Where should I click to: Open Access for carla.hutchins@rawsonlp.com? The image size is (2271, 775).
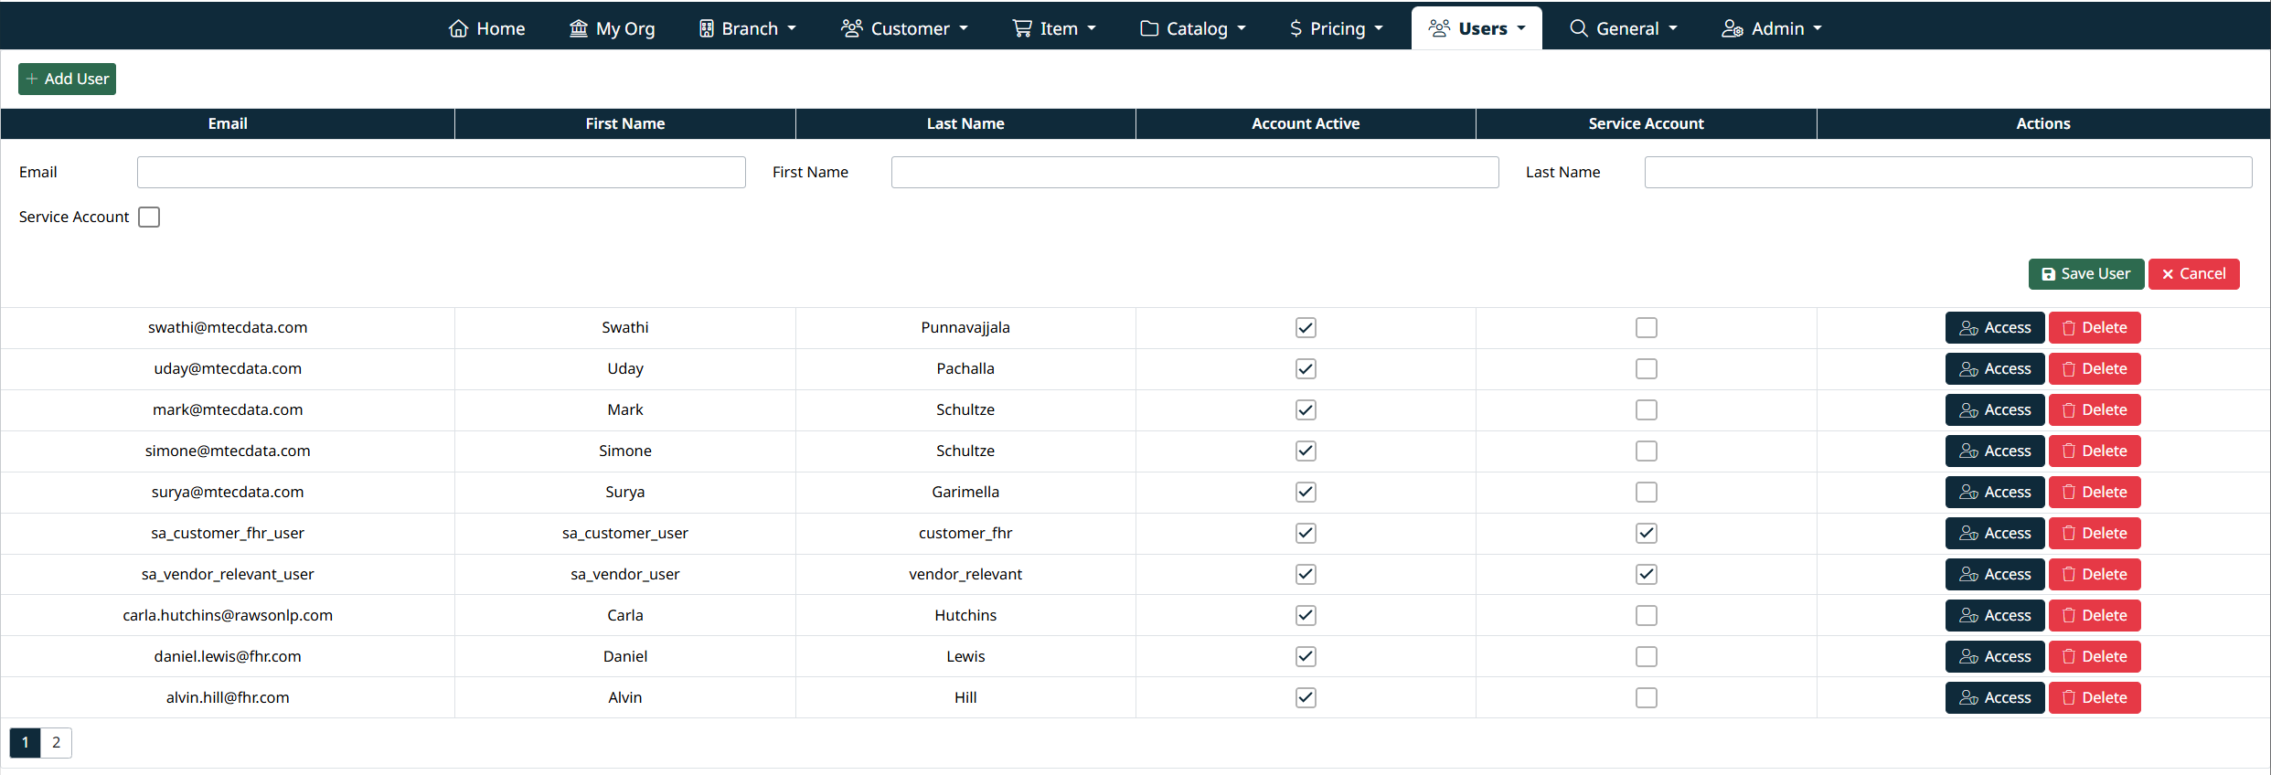click(x=1994, y=616)
